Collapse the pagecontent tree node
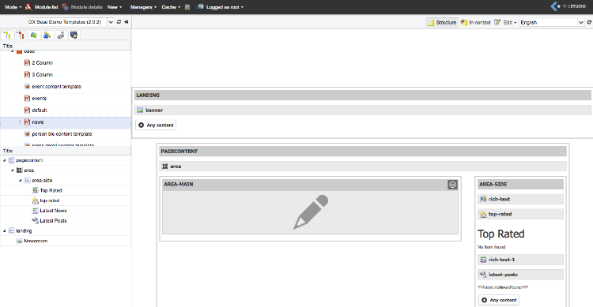 tap(5, 160)
